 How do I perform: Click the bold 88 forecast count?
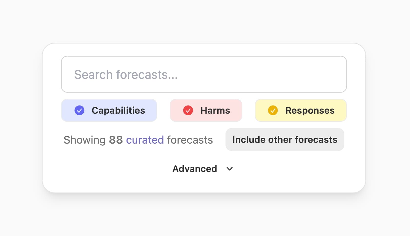tap(116, 140)
